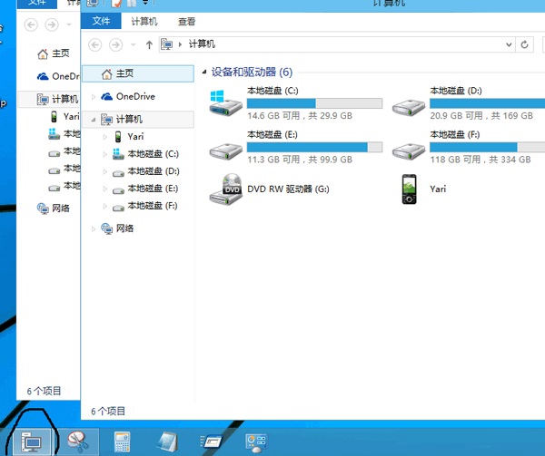Screen dimensions: 545x456
Task: Launch Calculator from the taskbar
Action: tap(123, 441)
